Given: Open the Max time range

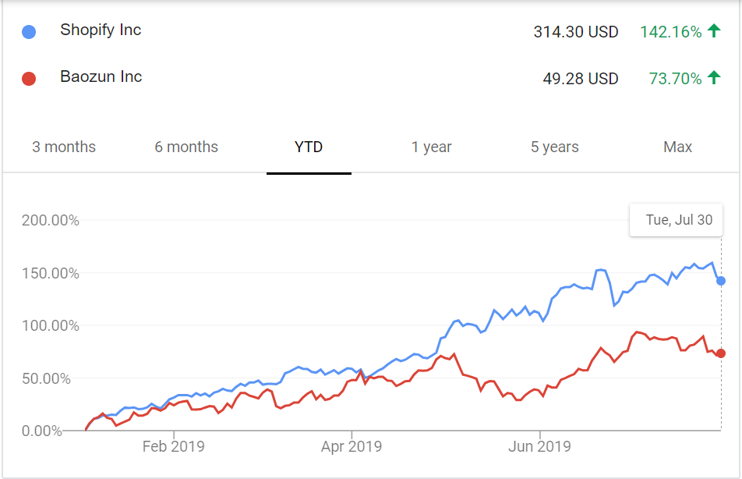Looking at the screenshot, I should click(x=677, y=147).
